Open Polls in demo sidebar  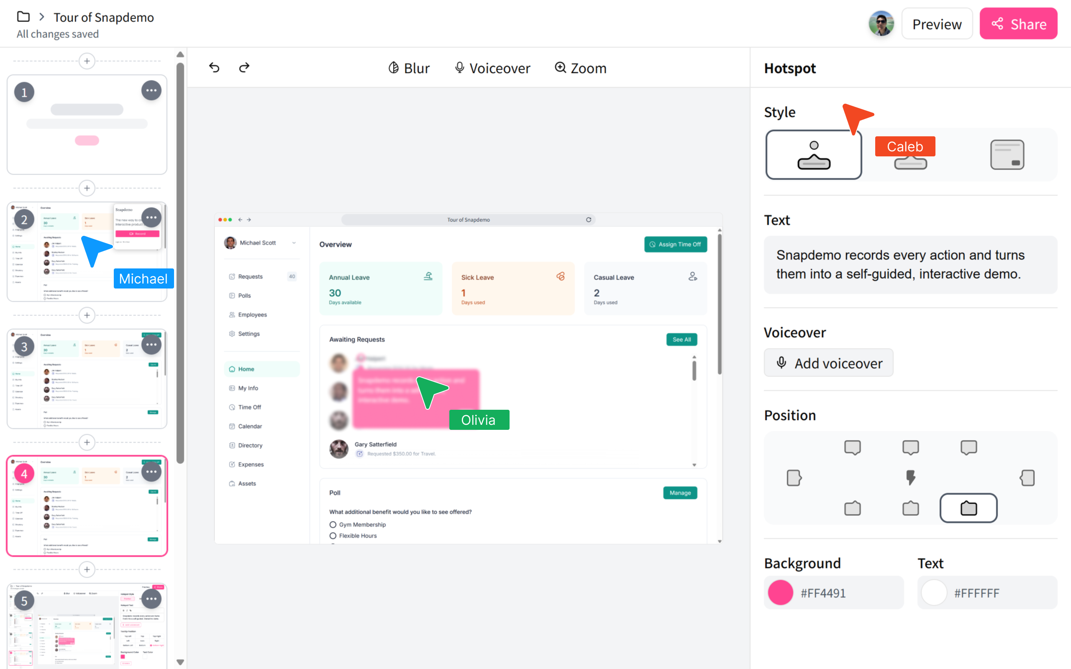click(262, 296)
